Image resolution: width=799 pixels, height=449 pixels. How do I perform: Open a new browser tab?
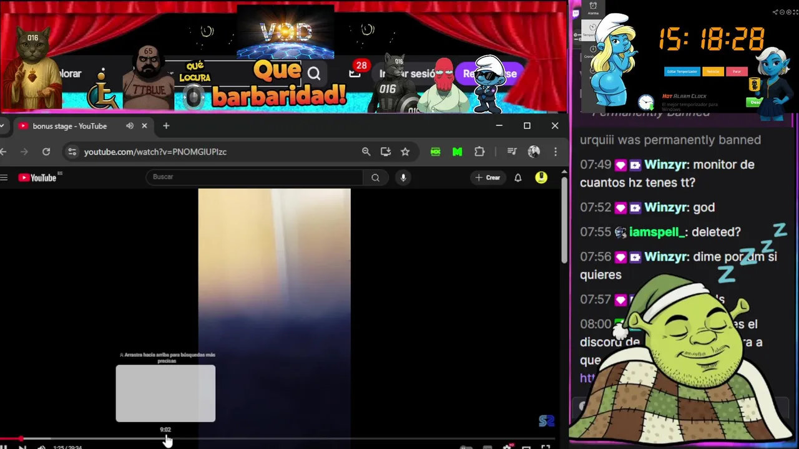[166, 126]
